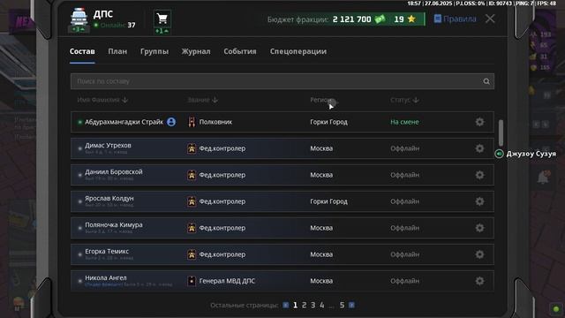
Task: Open settings gear for Даниил Боровской
Action: tap(479, 175)
